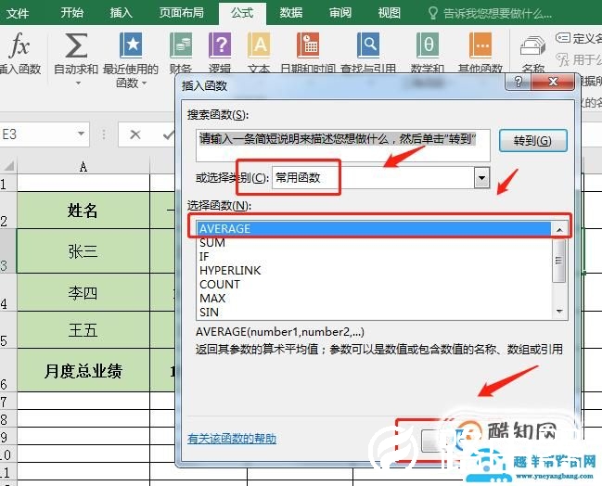Switch to the 开始 tab

click(71, 13)
